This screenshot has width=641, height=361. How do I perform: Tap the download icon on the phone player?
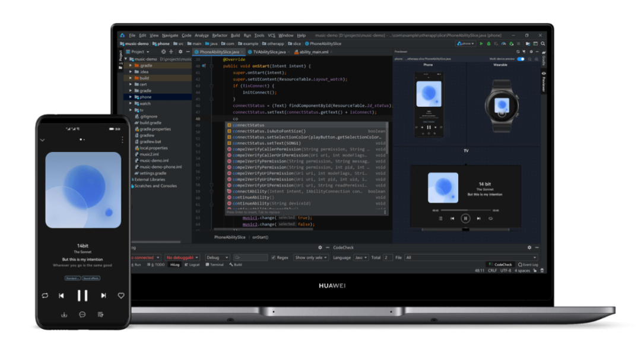[x=64, y=315]
